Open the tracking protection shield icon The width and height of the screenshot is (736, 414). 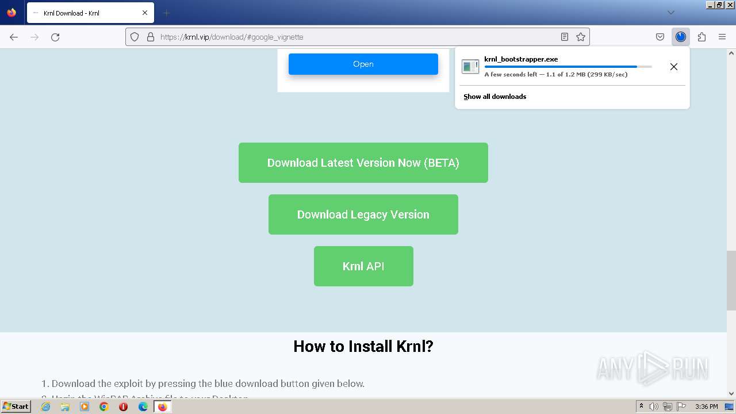(135, 37)
